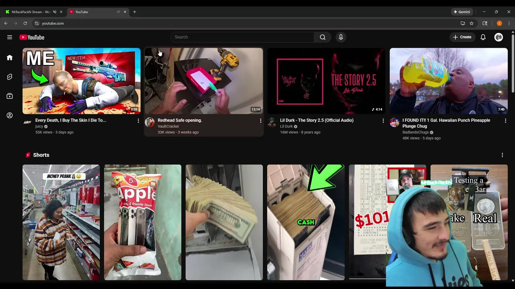Open BadlandsChugs channel avatar

point(394,122)
